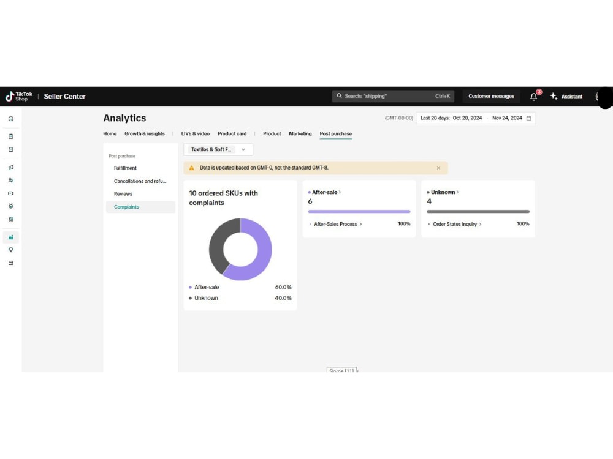Switch to the Product tab
Screen dimensions: 613x459
click(x=272, y=133)
